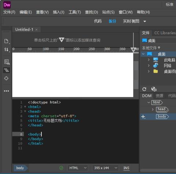Click the Live View Options icon
Screen dimensions: 176x174
pyautogui.click(x=7, y=62)
